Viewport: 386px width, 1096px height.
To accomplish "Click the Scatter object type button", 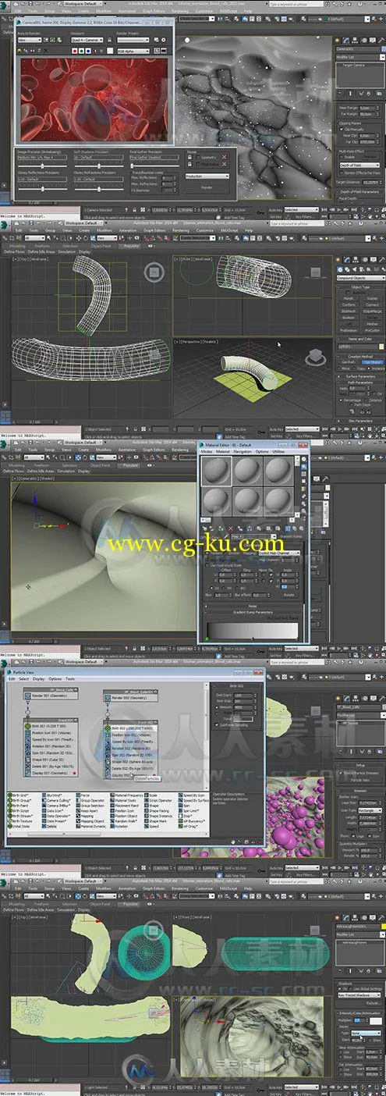I will 372,298.
